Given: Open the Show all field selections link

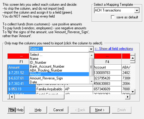Looking at the screenshot, I should pyautogui.click(x=114, y=49).
